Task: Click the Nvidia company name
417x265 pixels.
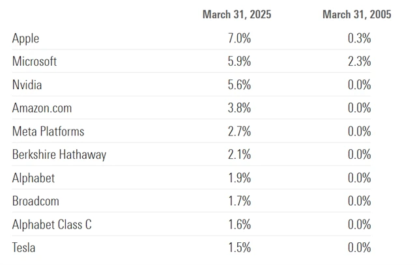Action: [x=27, y=85]
